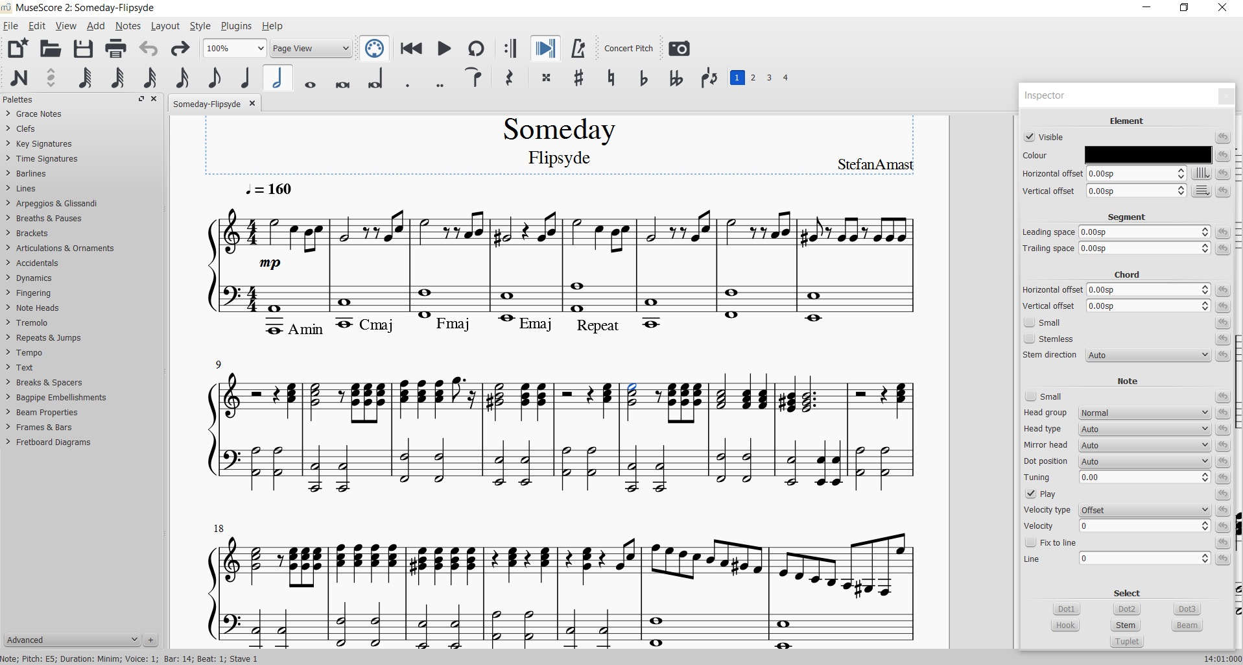Flip stem direction icon
1243x665 pixels.
click(x=709, y=79)
